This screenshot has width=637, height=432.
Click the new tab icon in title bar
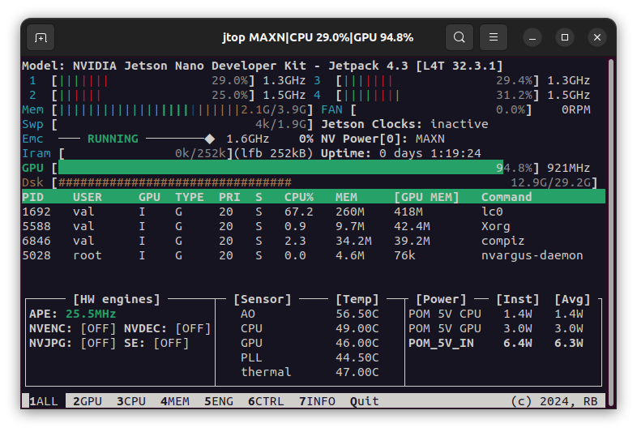click(x=41, y=37)
